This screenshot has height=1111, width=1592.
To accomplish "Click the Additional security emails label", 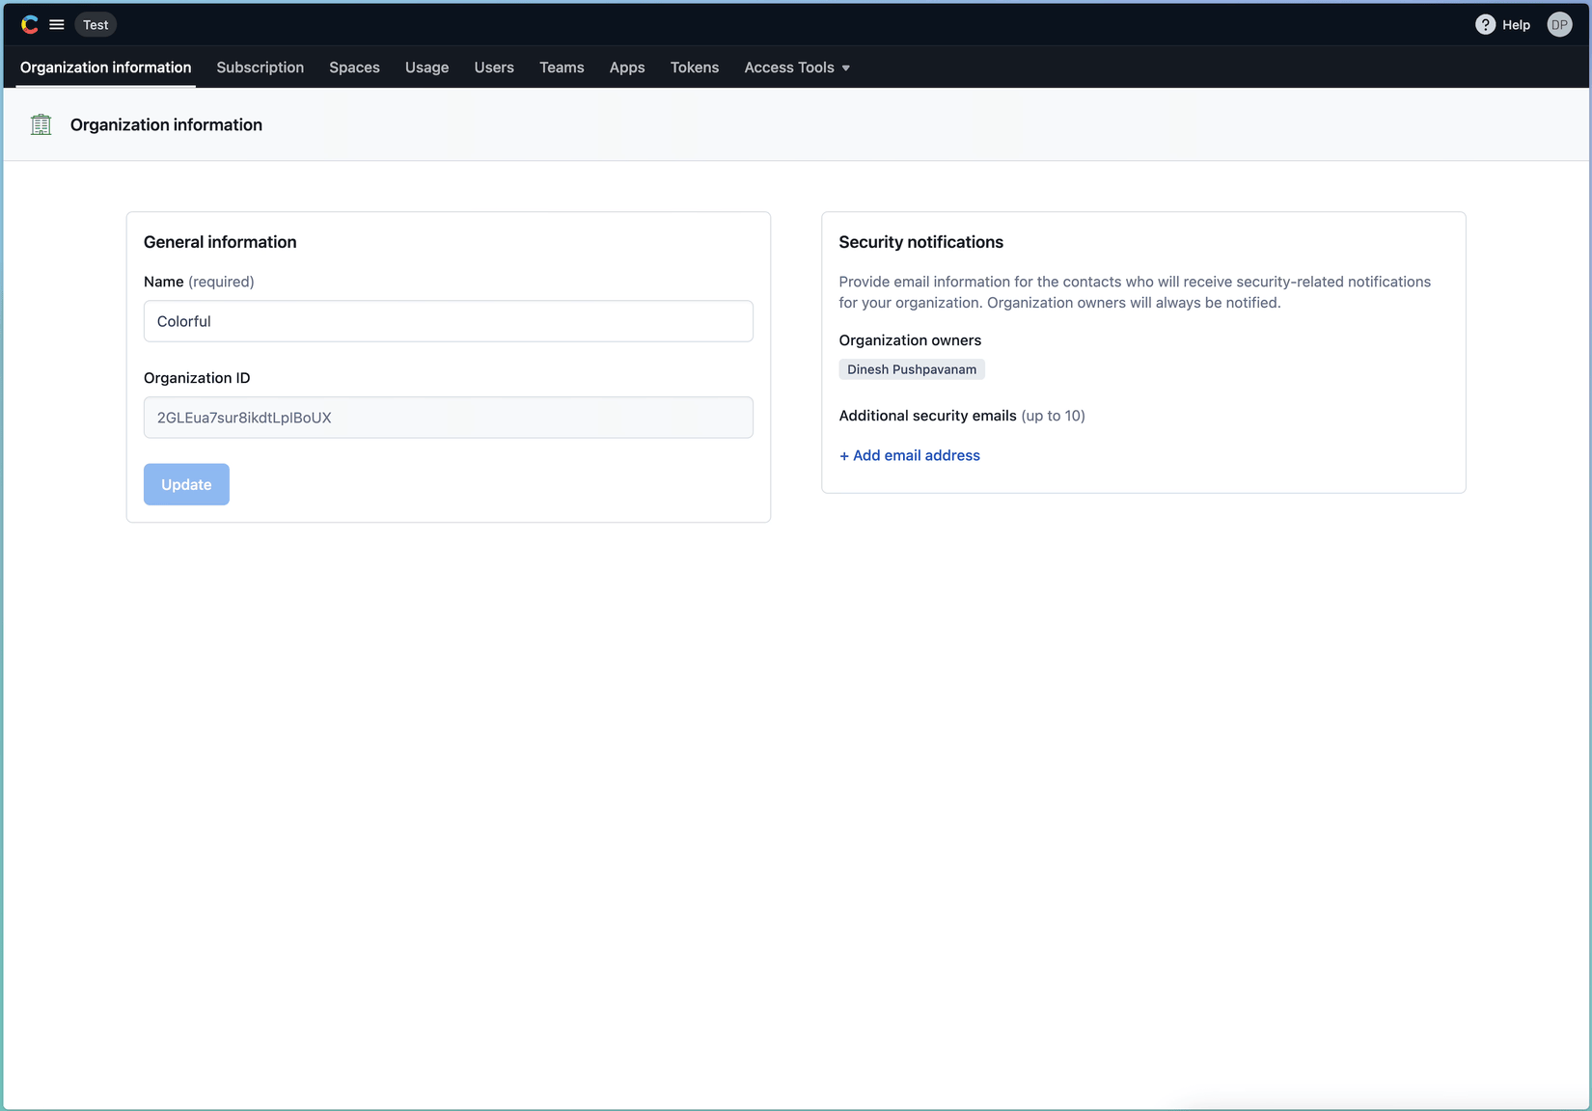I will [962, 416].
